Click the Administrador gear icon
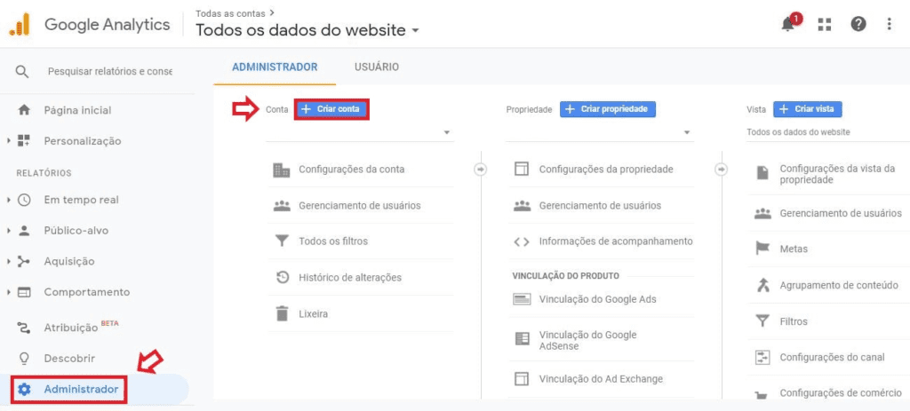 (24, 389)
